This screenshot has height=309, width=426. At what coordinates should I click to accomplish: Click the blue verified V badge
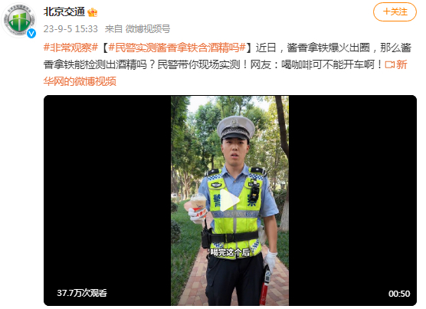[x=31, y=34]
